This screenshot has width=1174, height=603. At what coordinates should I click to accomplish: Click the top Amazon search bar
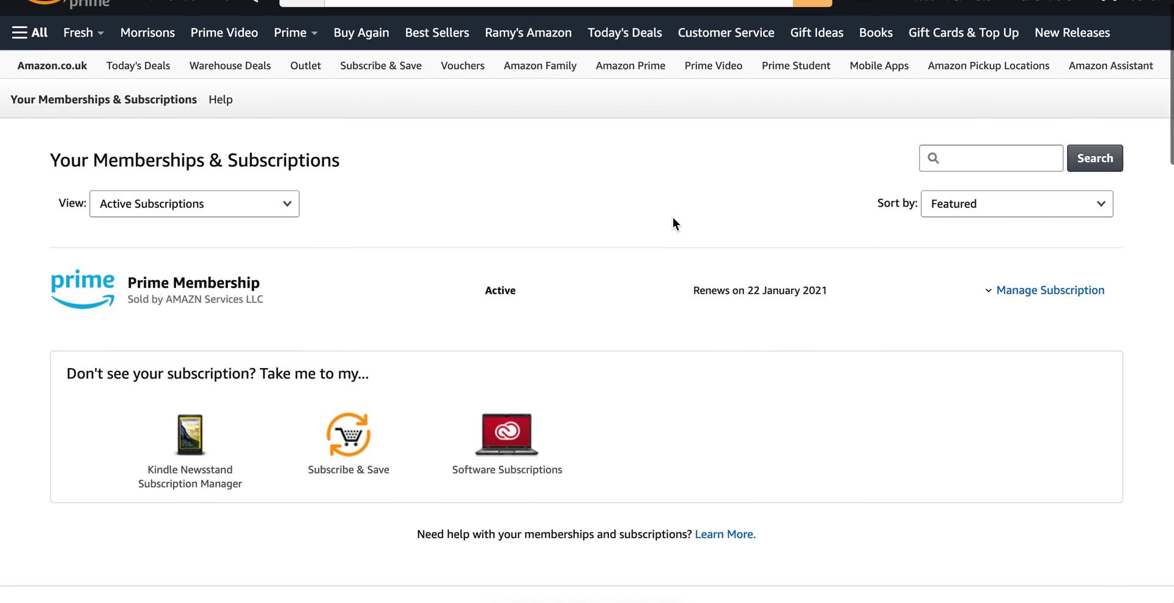[558, 2]
